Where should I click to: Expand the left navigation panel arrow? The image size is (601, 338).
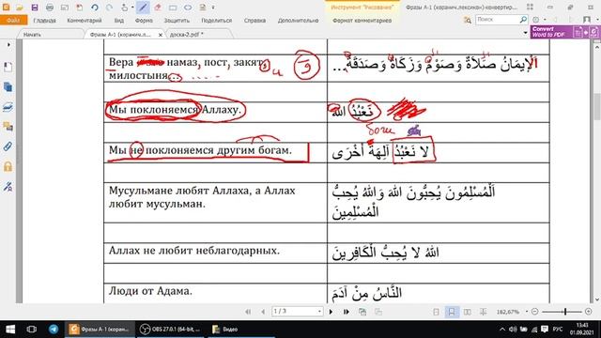[8, 45]
